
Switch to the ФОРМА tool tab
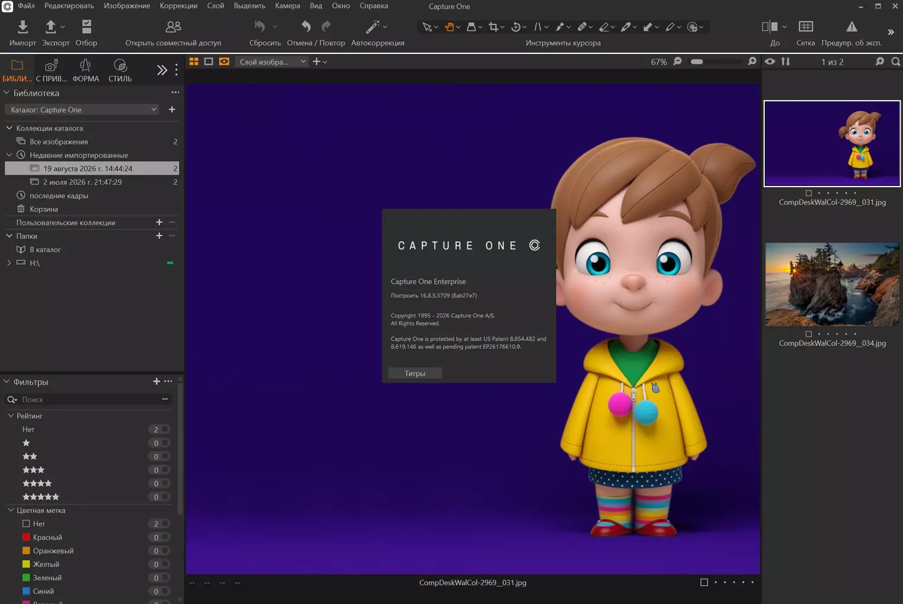tap(85, 70)
